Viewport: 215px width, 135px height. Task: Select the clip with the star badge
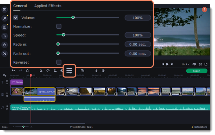click(x=72, y=91)
